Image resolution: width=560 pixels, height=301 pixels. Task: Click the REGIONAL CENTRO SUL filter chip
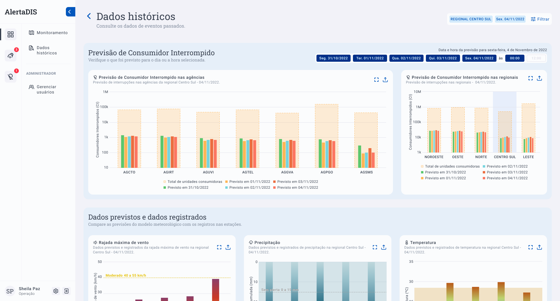point(471,19)
